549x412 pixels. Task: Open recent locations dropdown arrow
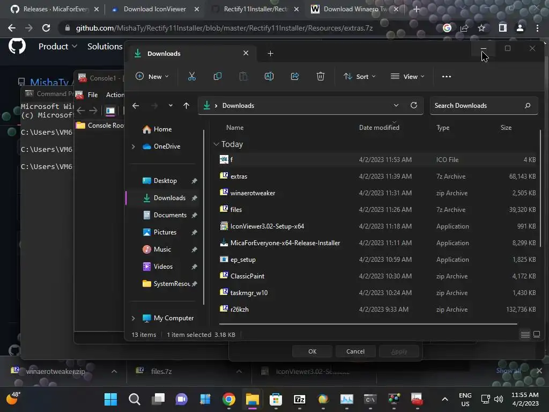click(x=170, y=106)
